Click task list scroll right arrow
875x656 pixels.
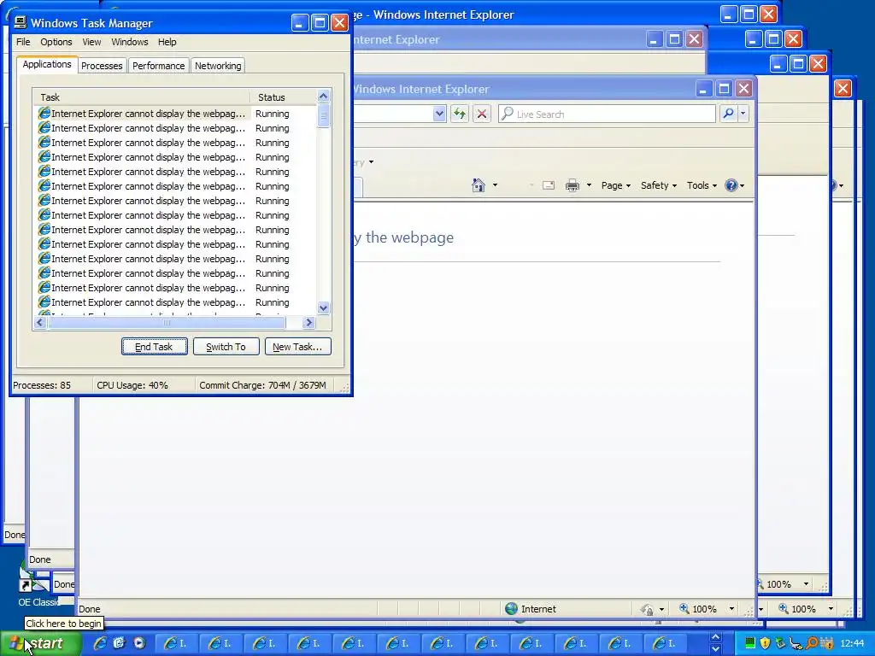308,322
